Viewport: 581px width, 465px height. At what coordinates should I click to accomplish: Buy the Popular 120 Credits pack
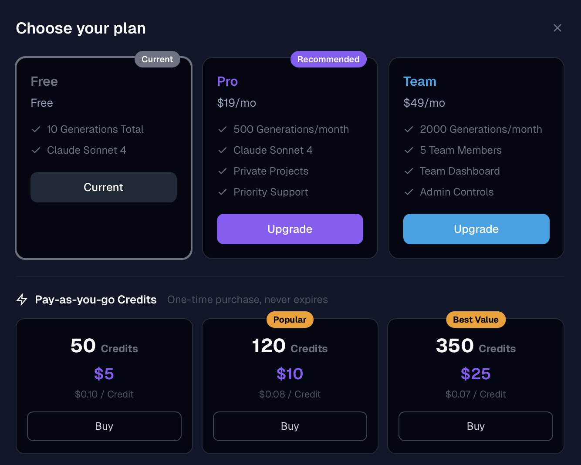tap(290, 426)
